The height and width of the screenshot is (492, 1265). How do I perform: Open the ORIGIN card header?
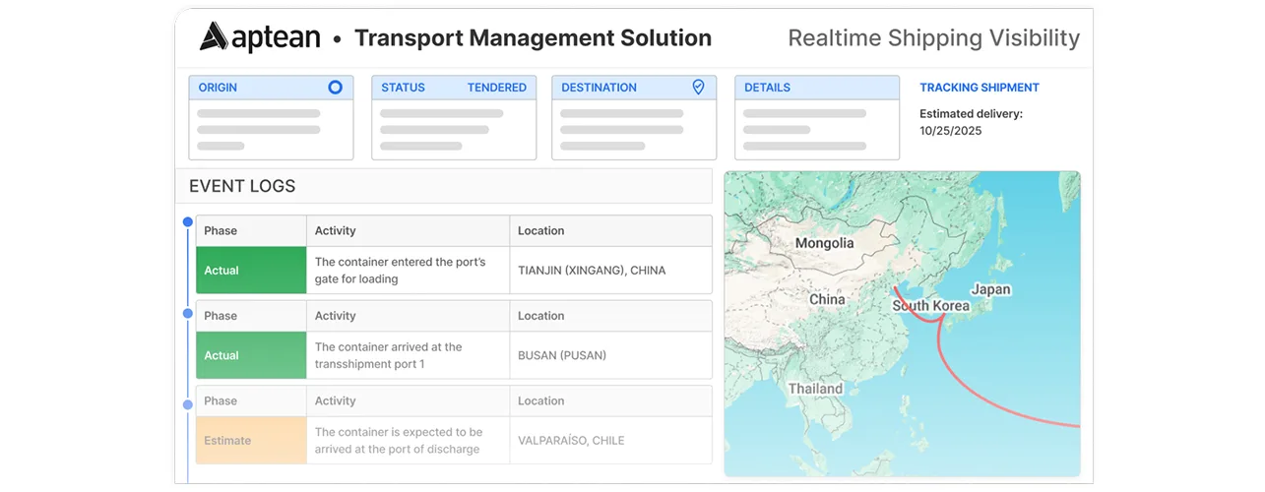coord(271,88)
